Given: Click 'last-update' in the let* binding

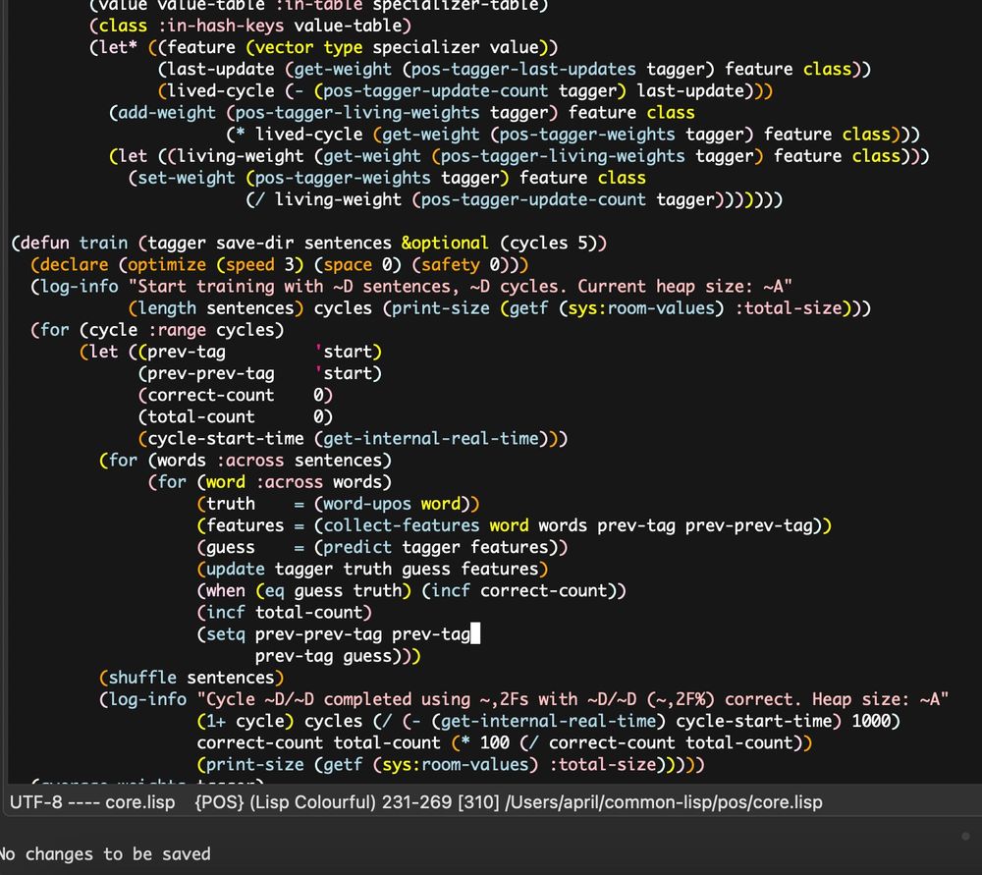Looking at the screenshot, I should click(221, 69).
